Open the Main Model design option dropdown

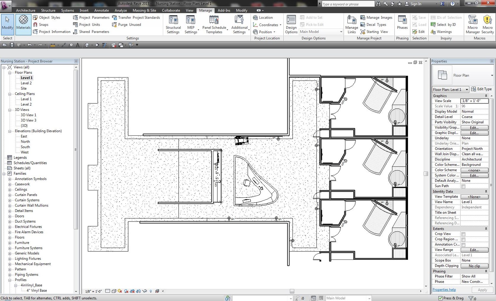tap(321, 32)
